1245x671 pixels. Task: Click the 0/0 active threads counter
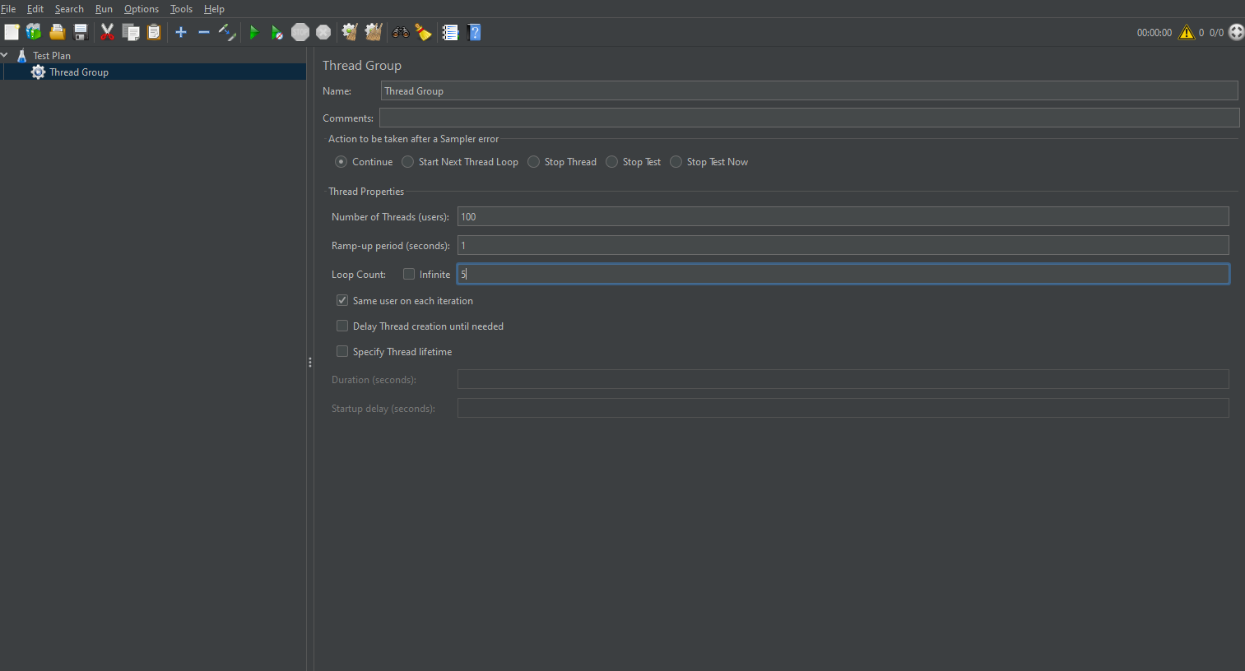point(1216,32)
